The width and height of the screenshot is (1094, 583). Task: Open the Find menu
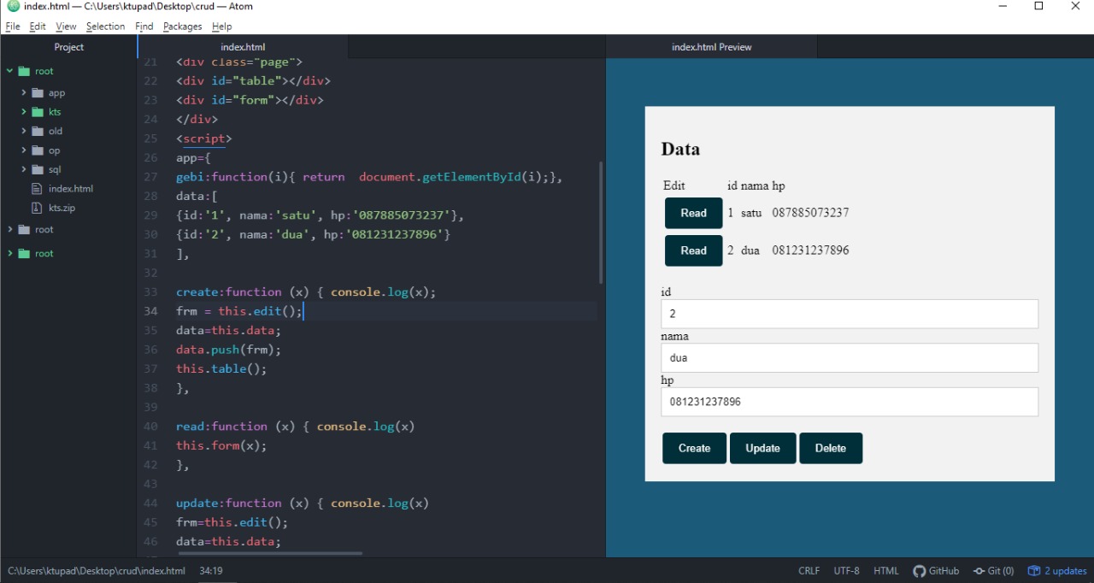pos(144,26)
